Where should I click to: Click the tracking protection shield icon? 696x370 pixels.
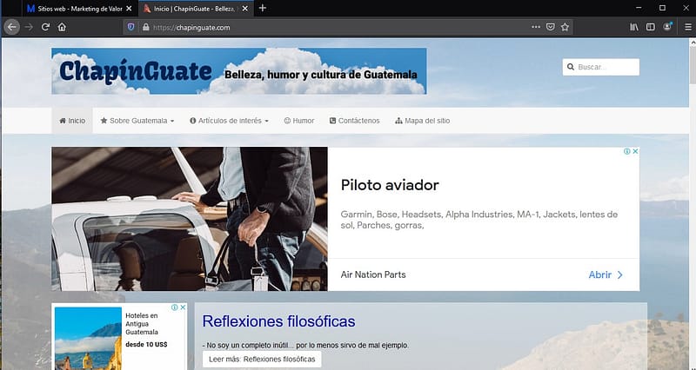tap(131, 27)
